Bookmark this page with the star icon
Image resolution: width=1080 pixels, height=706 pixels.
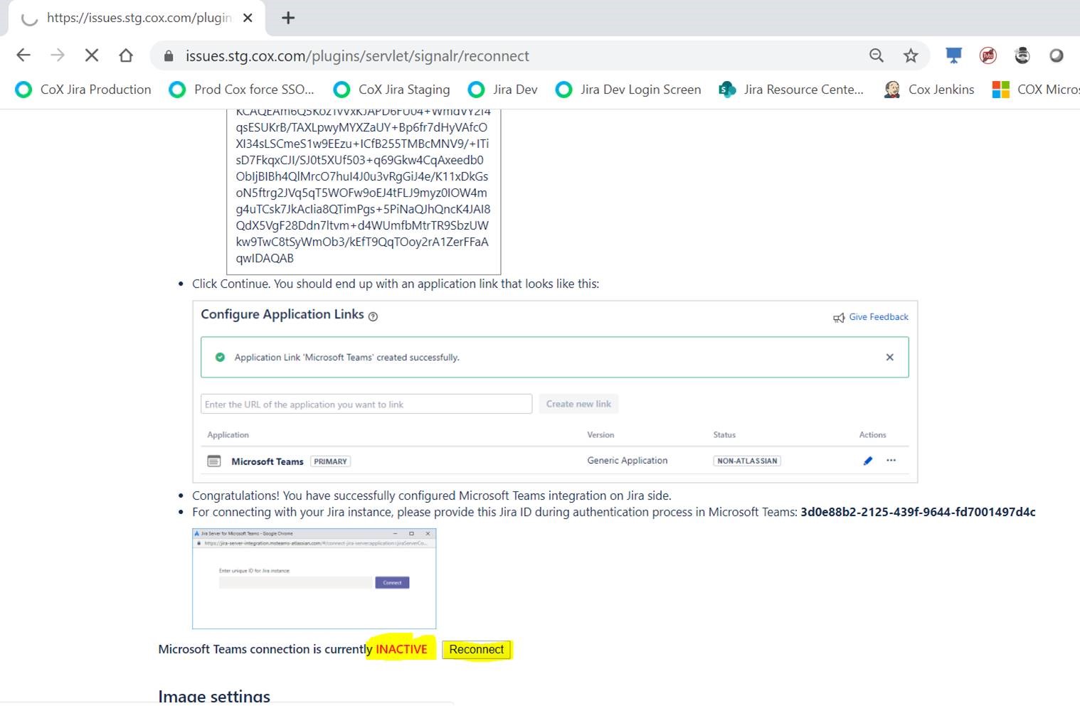911,55
